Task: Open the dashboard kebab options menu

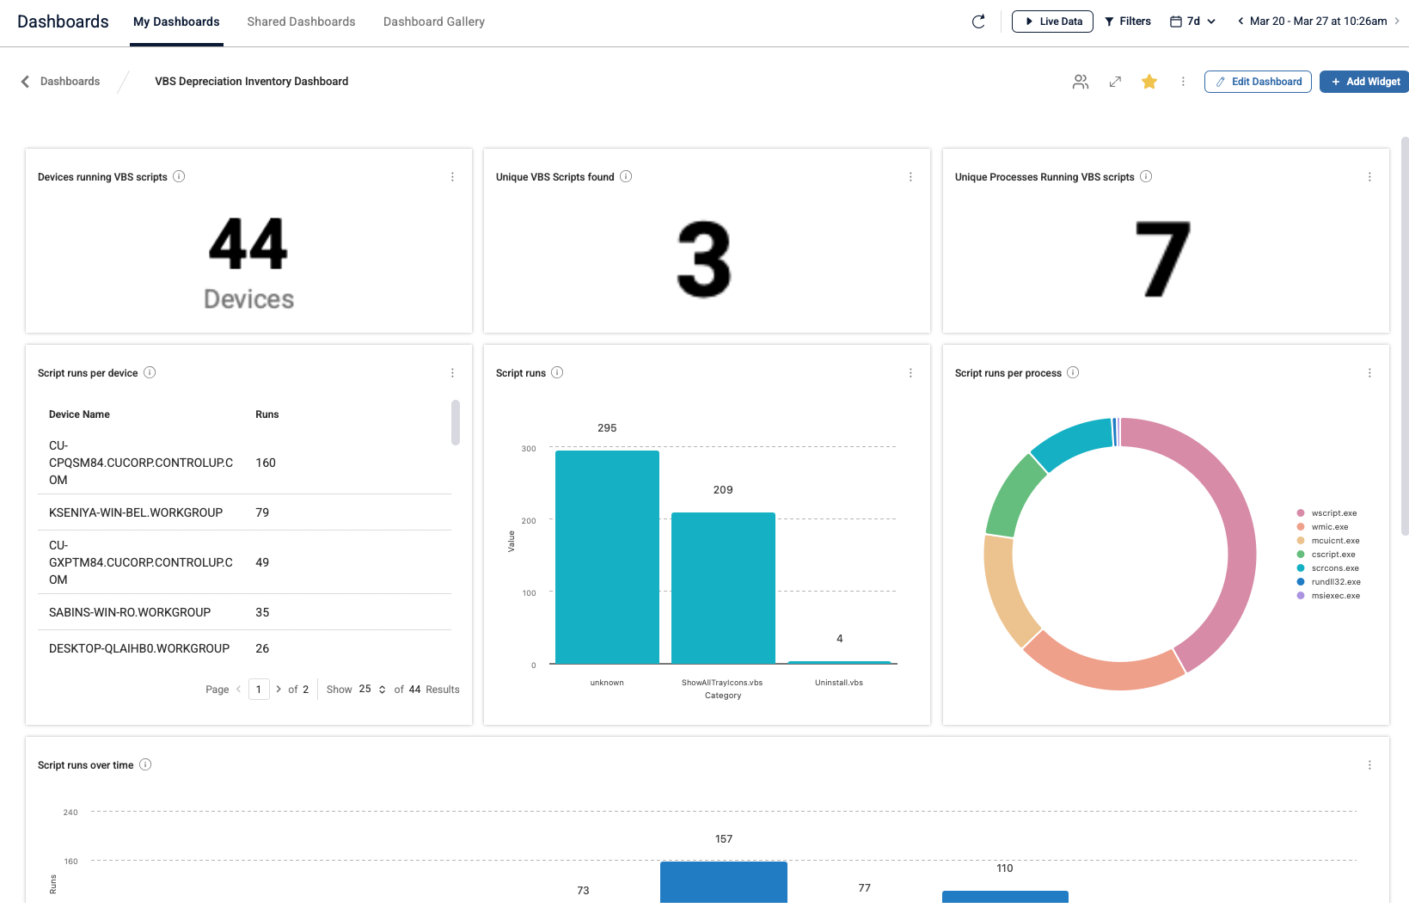Action: [1183, 82]
